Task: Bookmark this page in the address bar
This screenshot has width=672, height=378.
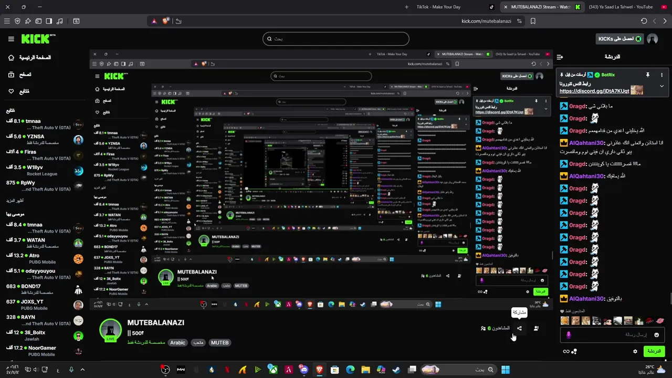Action: [x=533, y=21]
